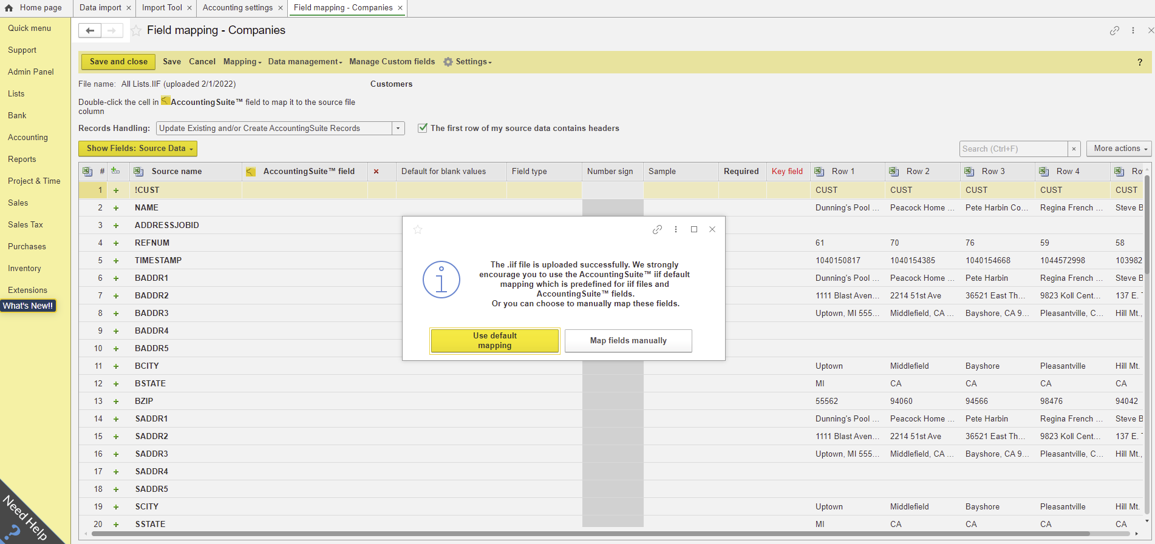The width and height of the screenshot is (1155, 544).
Task: Click the green plus on REFNUM row
Action: 116,243
